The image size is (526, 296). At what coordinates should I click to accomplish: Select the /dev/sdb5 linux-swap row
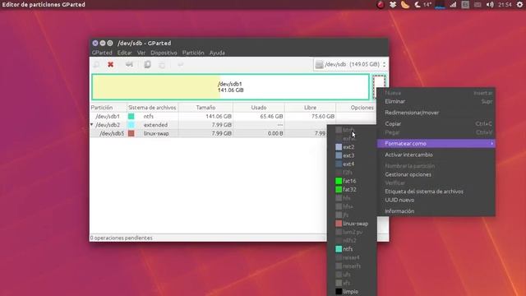(208, 133)
